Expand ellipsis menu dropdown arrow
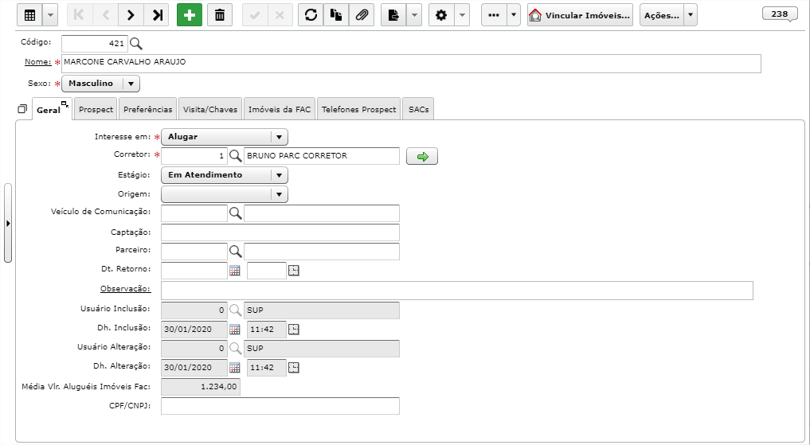The height and width of the screenshot is (445, 810). (x=514, y=15)
